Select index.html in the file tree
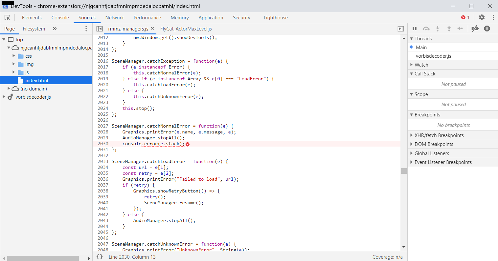This screenshot has width=498, height=261. pyautogui.click(x=46, y=80)
